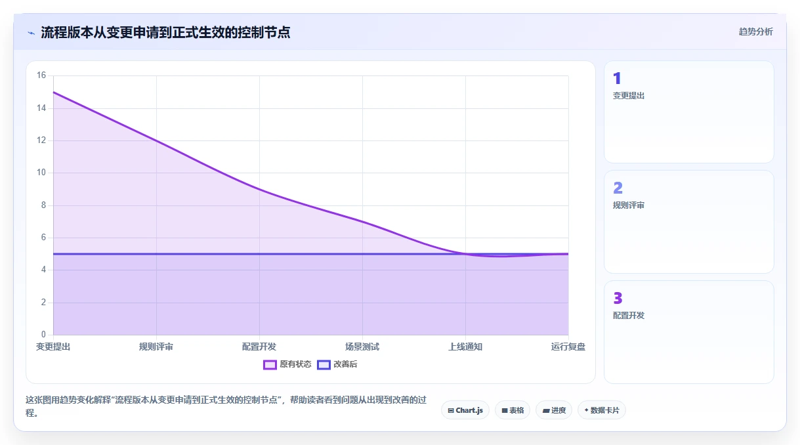Open step card 2 规则评审
This screenshot has width=800, height=445.
(x=689, y=222)
